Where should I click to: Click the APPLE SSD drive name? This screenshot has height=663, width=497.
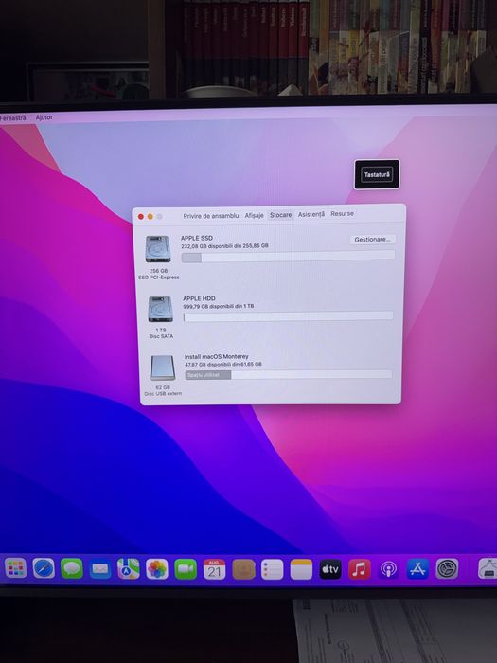coord(197,238)
